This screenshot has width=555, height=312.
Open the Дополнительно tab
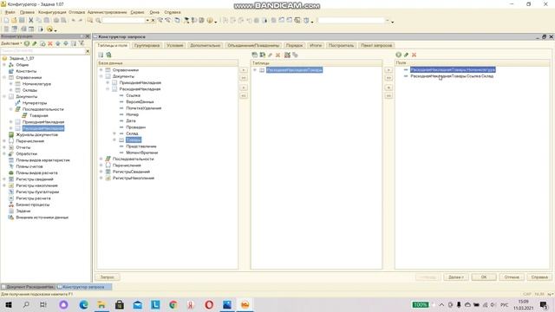point(206,45)
